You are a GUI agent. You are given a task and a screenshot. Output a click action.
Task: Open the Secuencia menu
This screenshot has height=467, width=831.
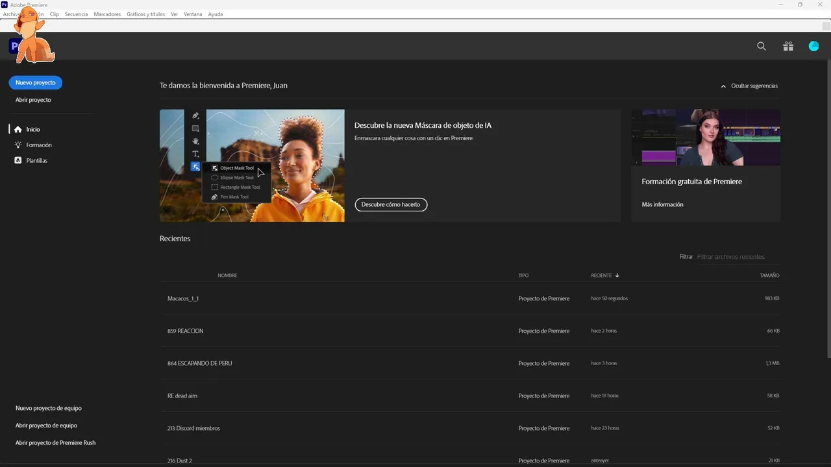[x=76, y=14]
